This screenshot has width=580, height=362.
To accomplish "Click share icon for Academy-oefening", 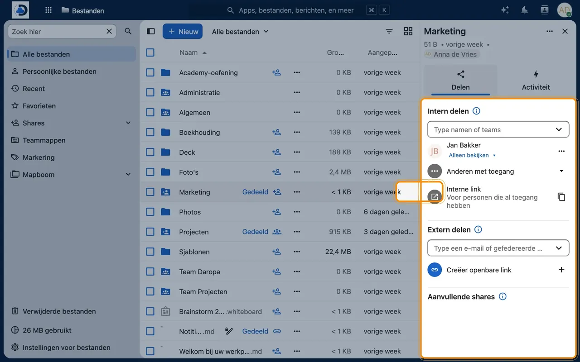I will click(276, 72).
